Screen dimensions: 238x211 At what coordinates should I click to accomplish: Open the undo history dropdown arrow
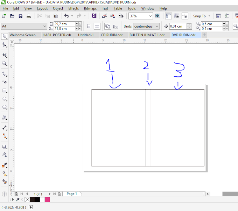pos(72,16)
